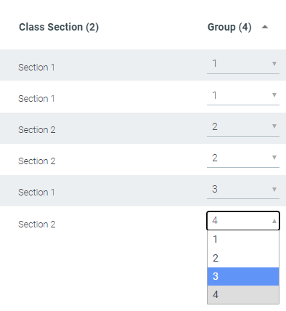Viewport: 286px width, 311px height.
Task: Click the Class Section (2) column header
Action: pos(59,27)
